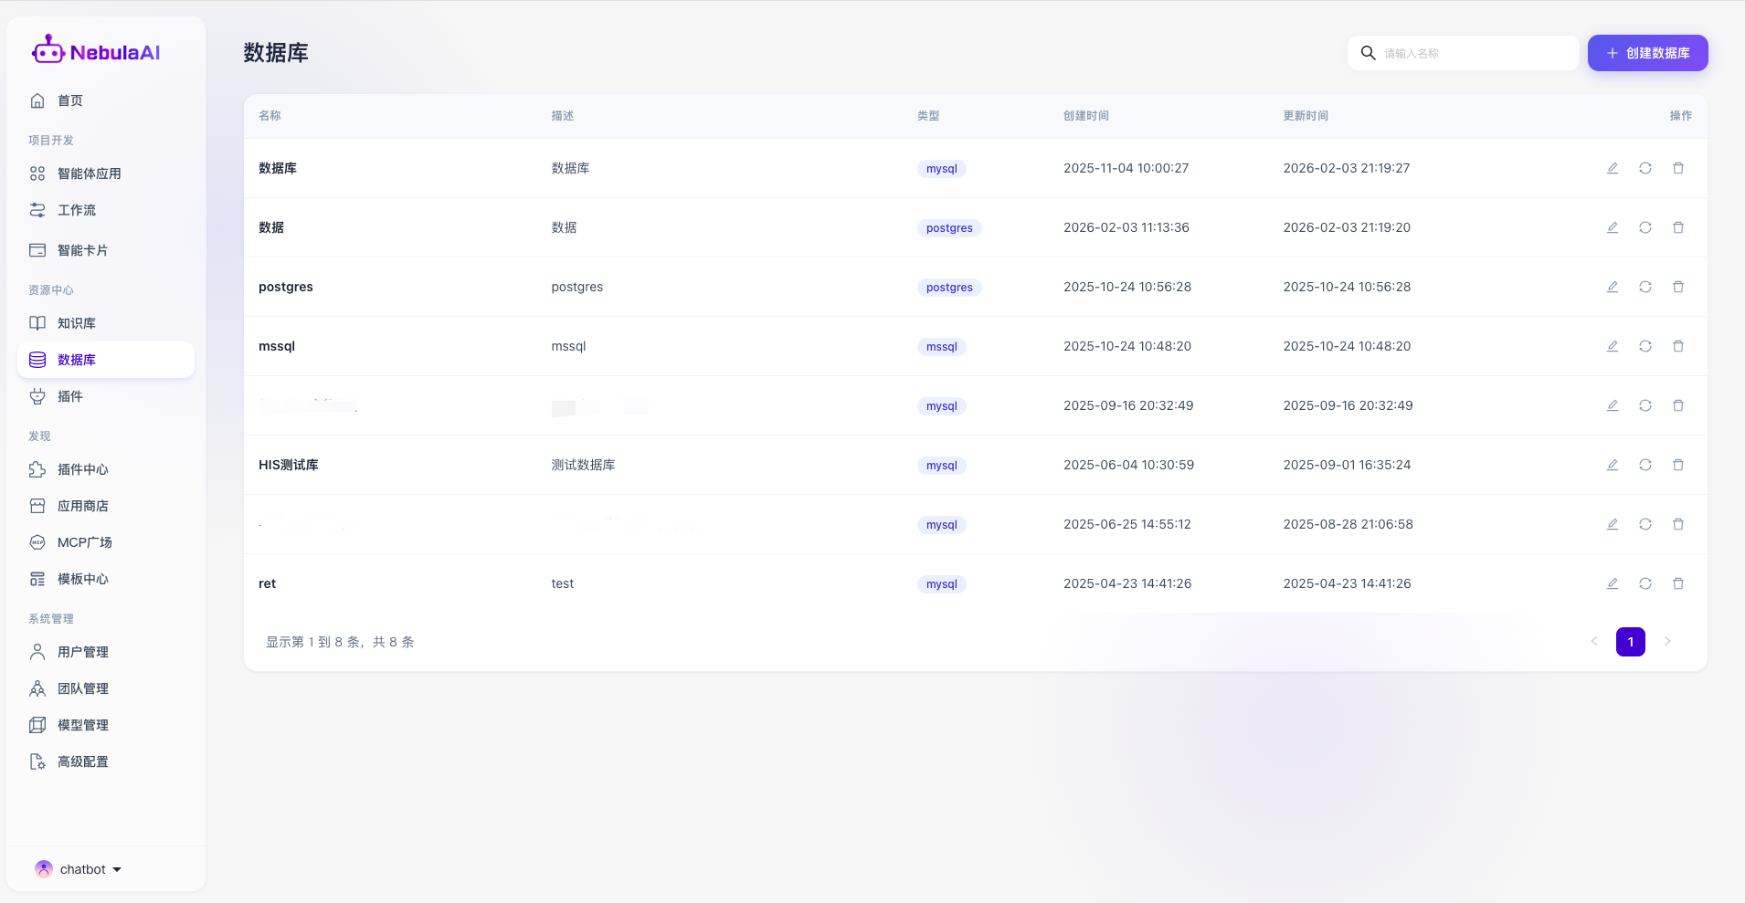Click the edit pencil for the postgres row
The width and height of the screenshot is (1745, 903).
click(x=1613, y=287)
